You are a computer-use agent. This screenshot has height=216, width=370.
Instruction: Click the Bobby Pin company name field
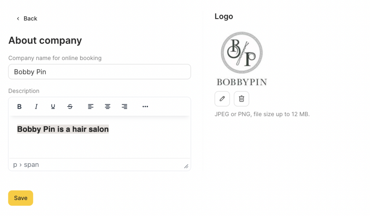point(99,72)
